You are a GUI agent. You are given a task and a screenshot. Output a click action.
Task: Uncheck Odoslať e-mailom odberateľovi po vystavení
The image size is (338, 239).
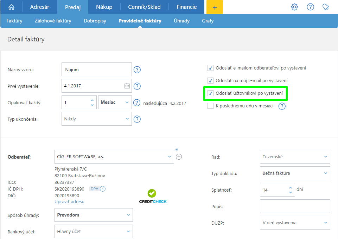tap(210, 68)
